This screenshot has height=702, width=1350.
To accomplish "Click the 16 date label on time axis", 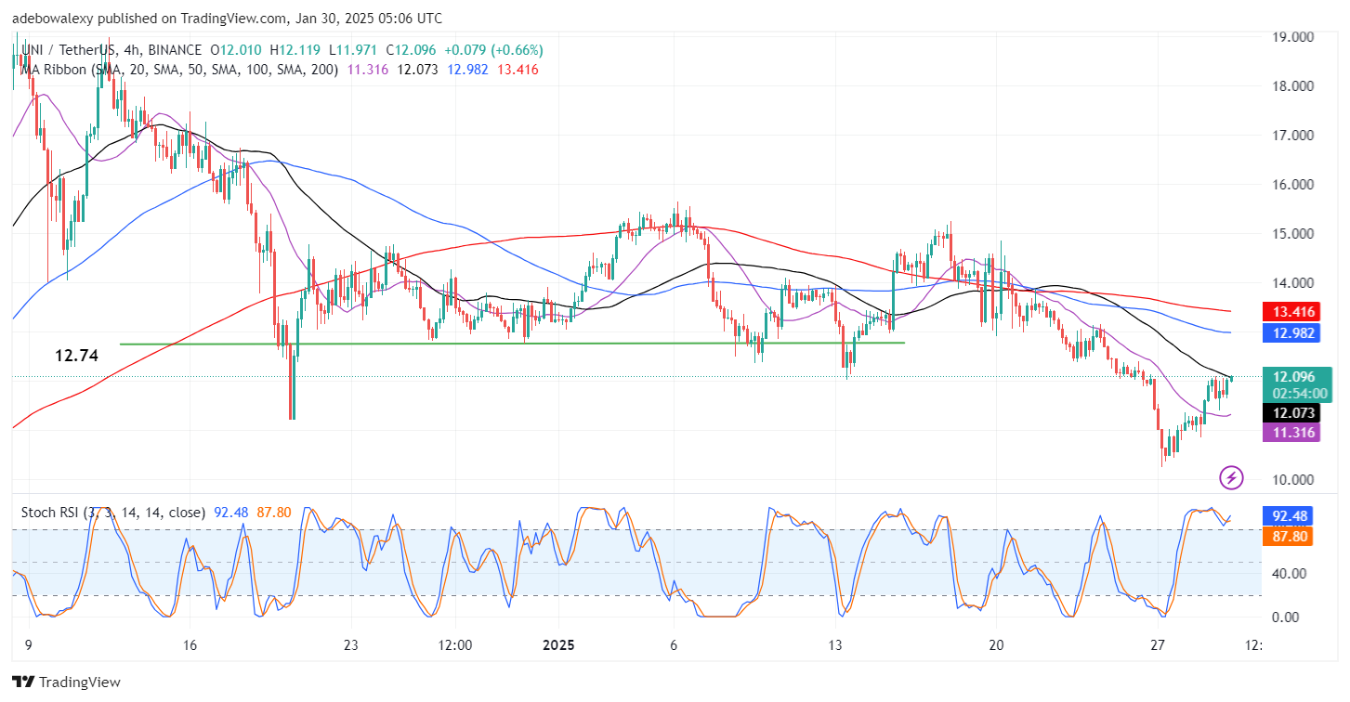I will 190,645.
